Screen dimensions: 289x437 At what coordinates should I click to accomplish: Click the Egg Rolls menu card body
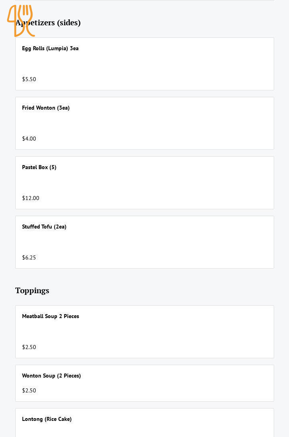[161, 64]
